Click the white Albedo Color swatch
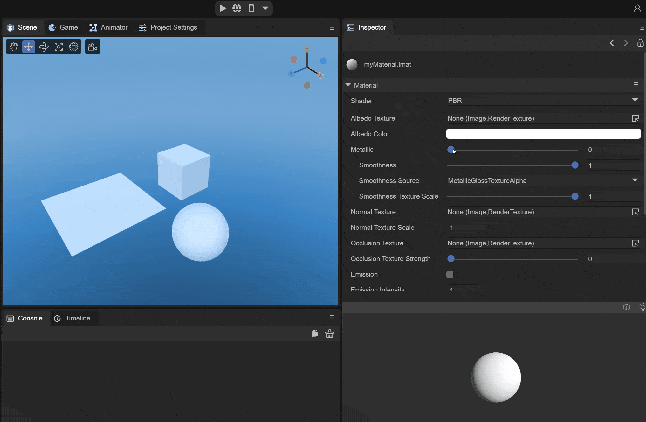The height and width of the screenshot is (422, 646). 543,134
